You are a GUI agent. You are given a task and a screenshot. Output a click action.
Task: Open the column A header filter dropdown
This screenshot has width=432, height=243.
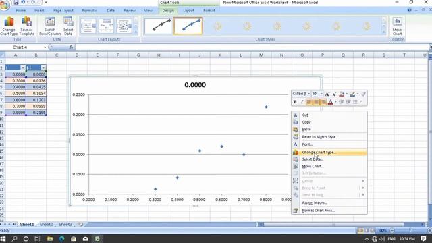[23, 67]
